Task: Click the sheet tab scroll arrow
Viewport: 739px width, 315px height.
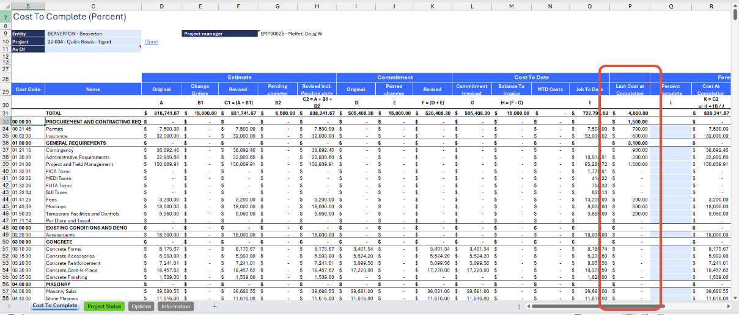Action: (8, 306)
